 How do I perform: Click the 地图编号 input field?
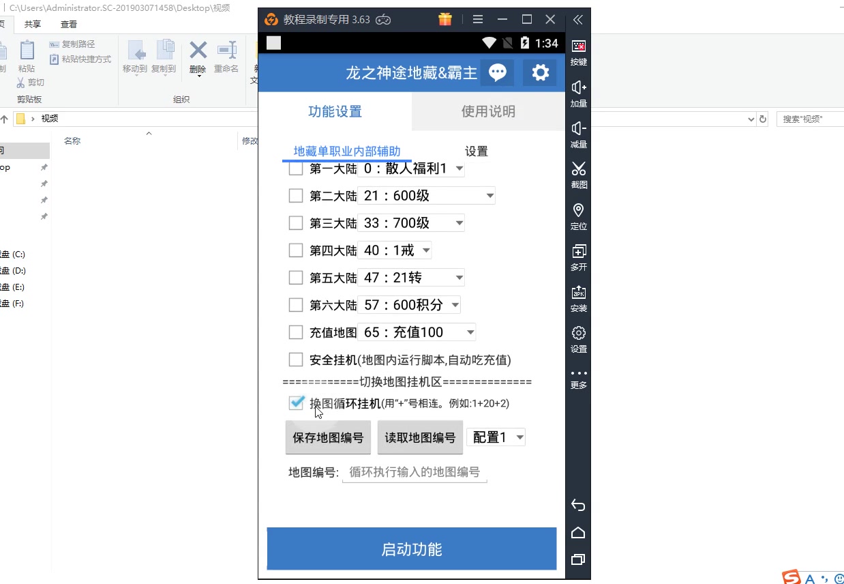tap(415, 472)
